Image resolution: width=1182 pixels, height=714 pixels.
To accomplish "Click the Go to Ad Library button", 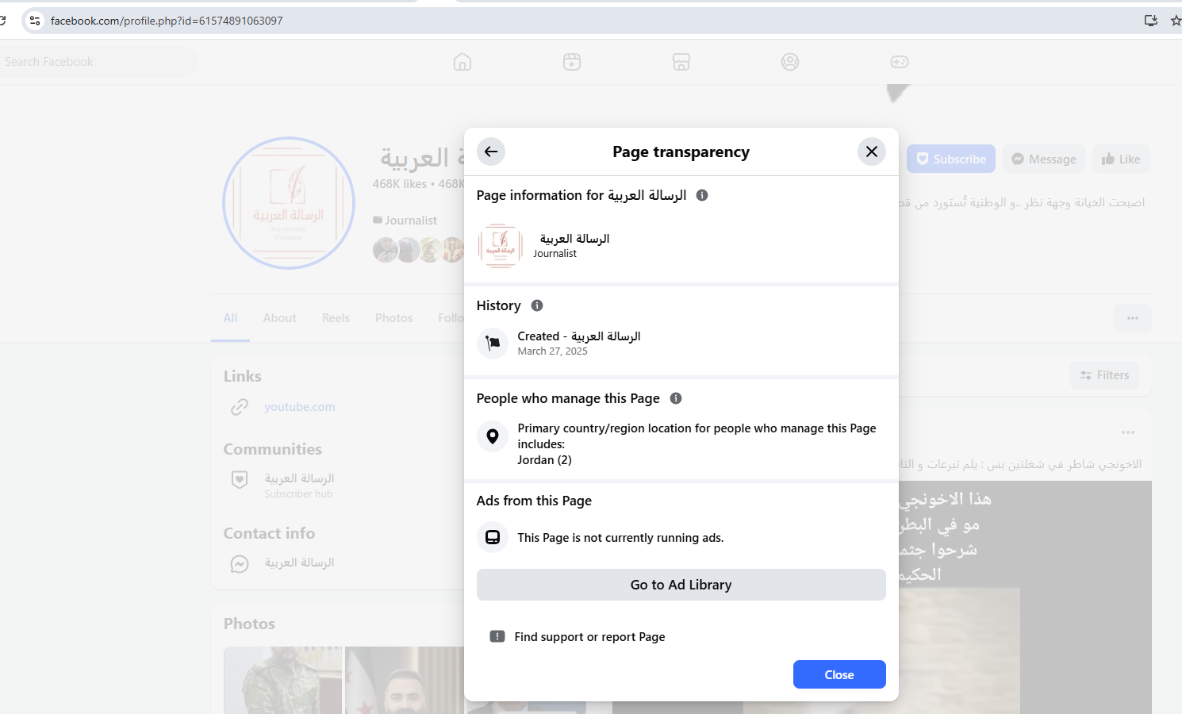I will [x=681, y=585].
